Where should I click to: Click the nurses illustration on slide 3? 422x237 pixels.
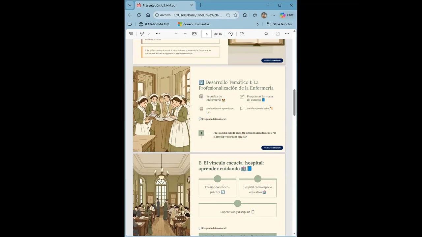click(x=162, y=109)
